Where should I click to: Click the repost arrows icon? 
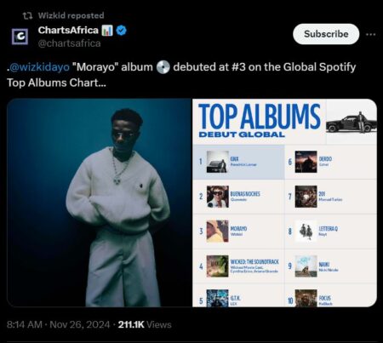tap(27, 15)
